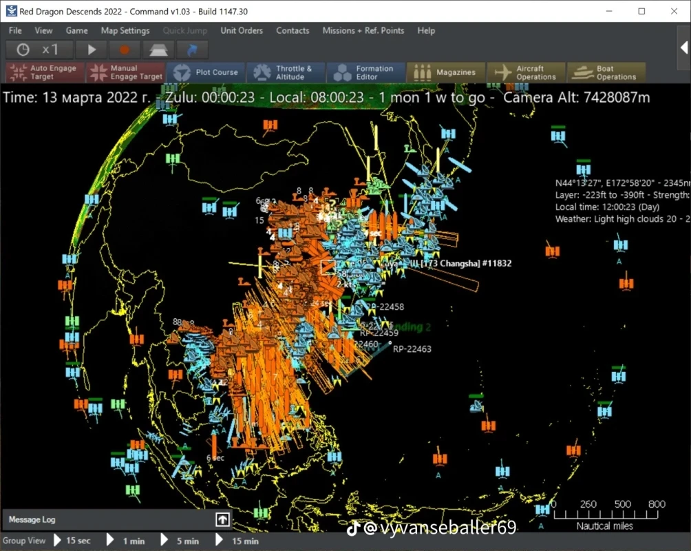Open the Unit Orders menu
691x551 pixels.
click(x=242, y=30)
